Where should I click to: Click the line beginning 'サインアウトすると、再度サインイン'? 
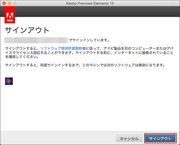click(x=85, y=65)
